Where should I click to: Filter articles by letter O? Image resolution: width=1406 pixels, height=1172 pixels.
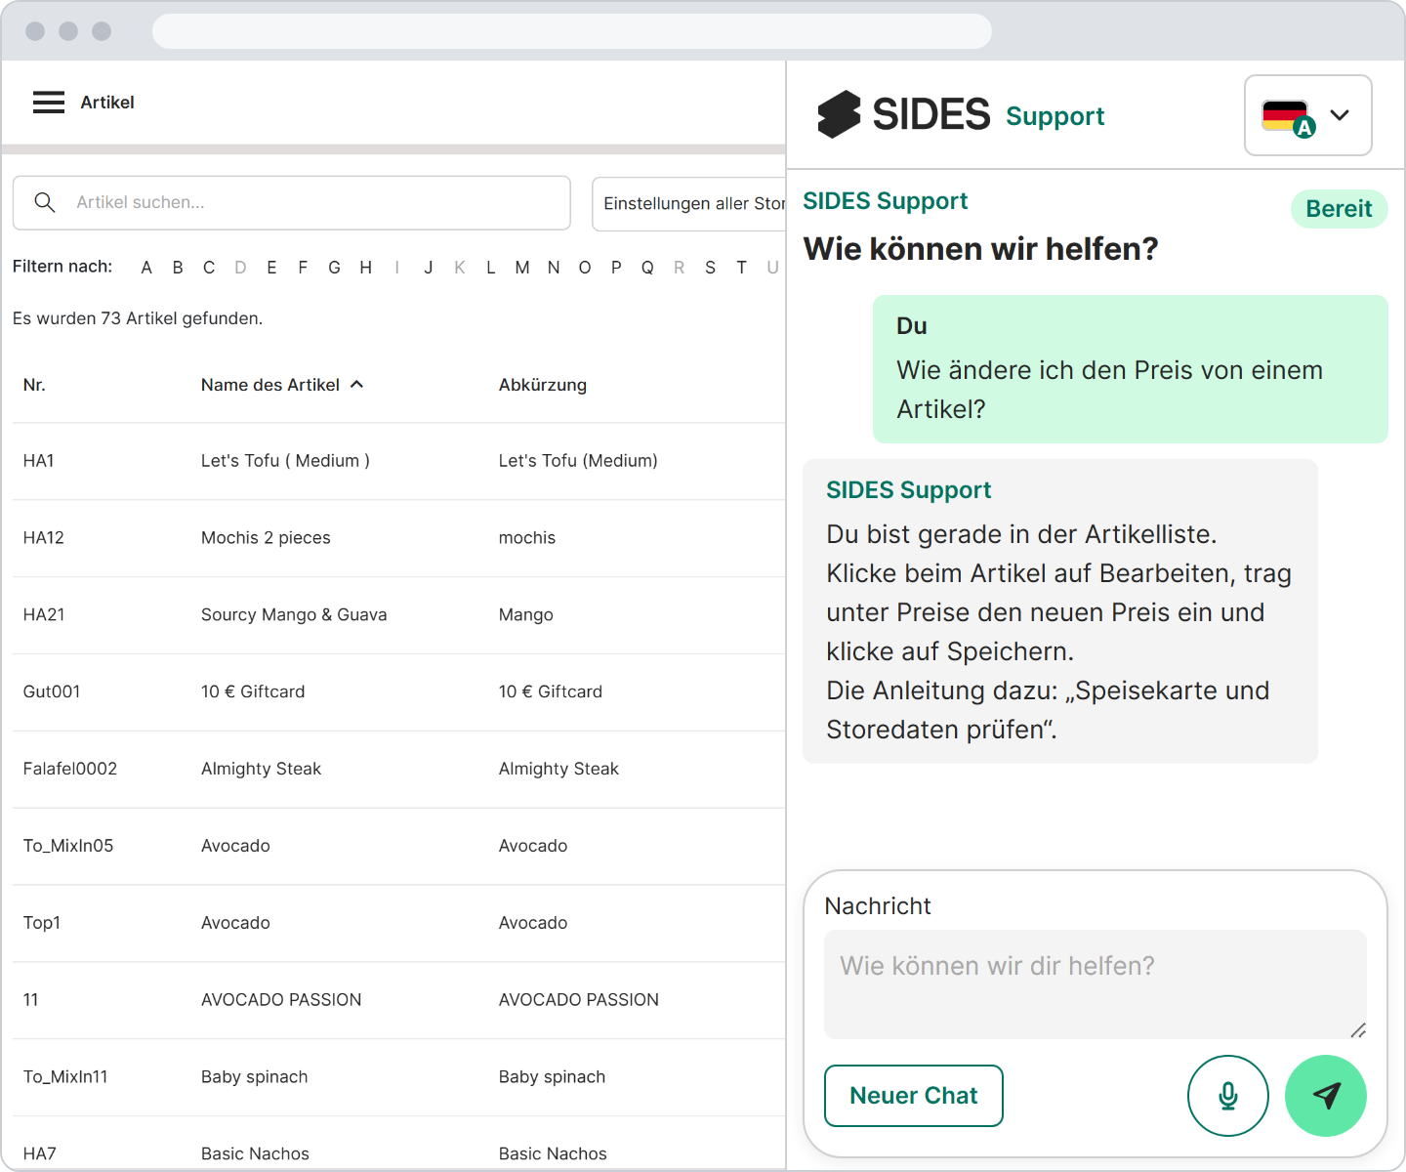coord(585,268)
